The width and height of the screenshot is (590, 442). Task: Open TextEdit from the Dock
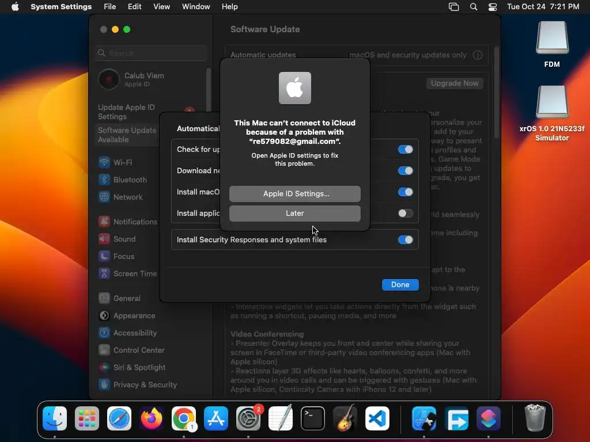coord(281,418)
